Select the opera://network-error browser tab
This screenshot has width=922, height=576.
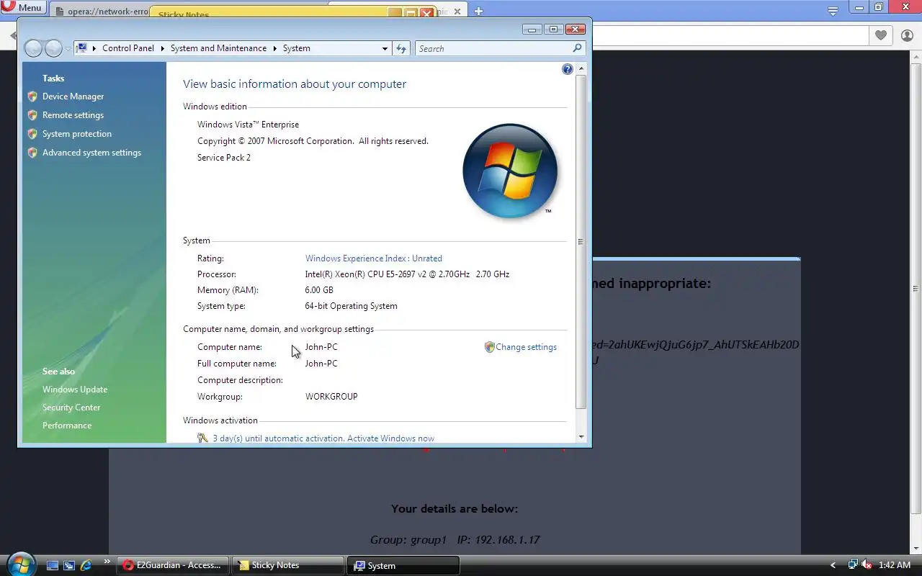[101, 12]
